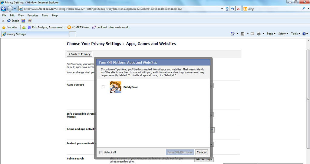Open the Edit menu
Viewport: 310px width, 164px height.
tap(12, 15)
